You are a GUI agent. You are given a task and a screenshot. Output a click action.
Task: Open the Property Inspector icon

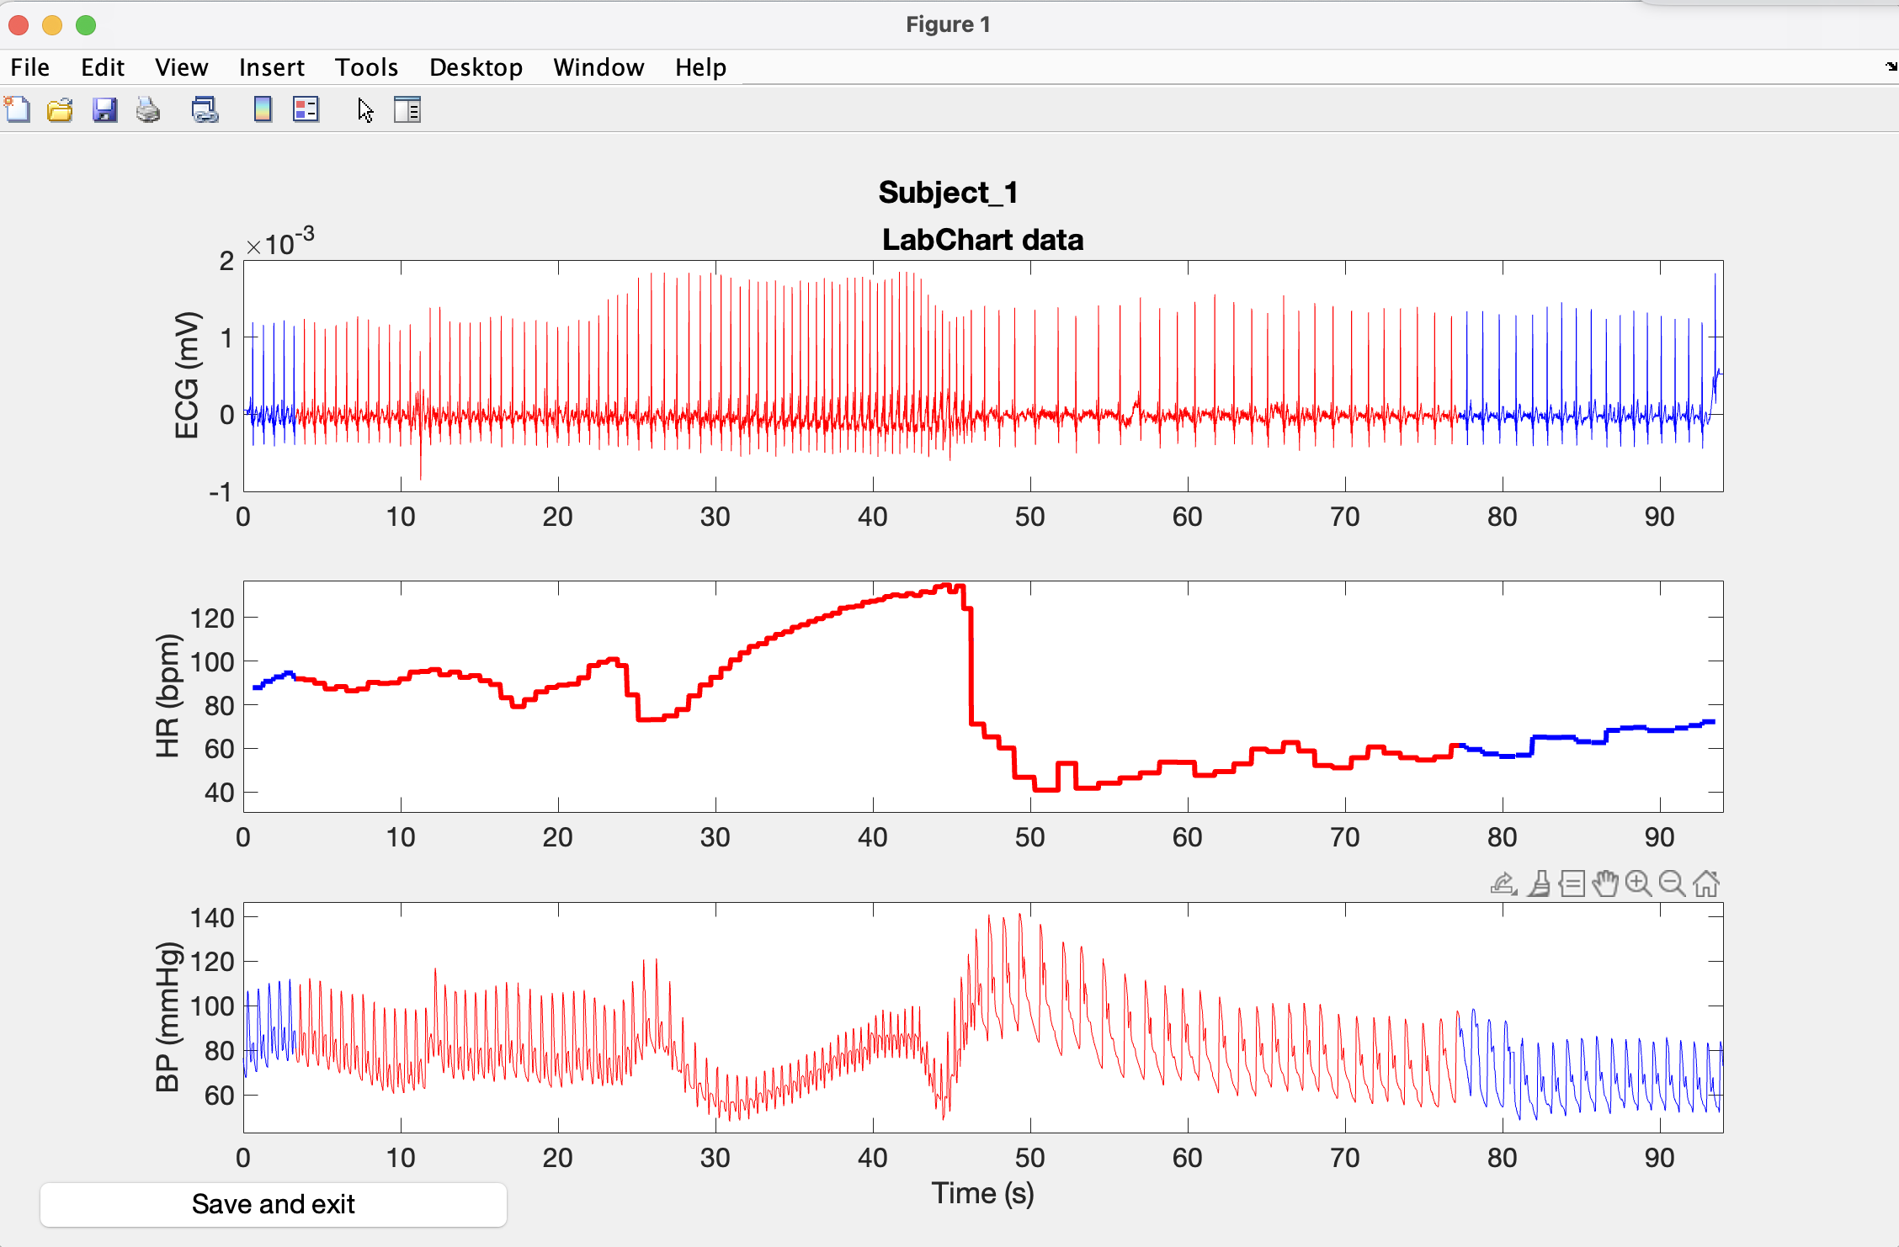(x=407, y=110)
